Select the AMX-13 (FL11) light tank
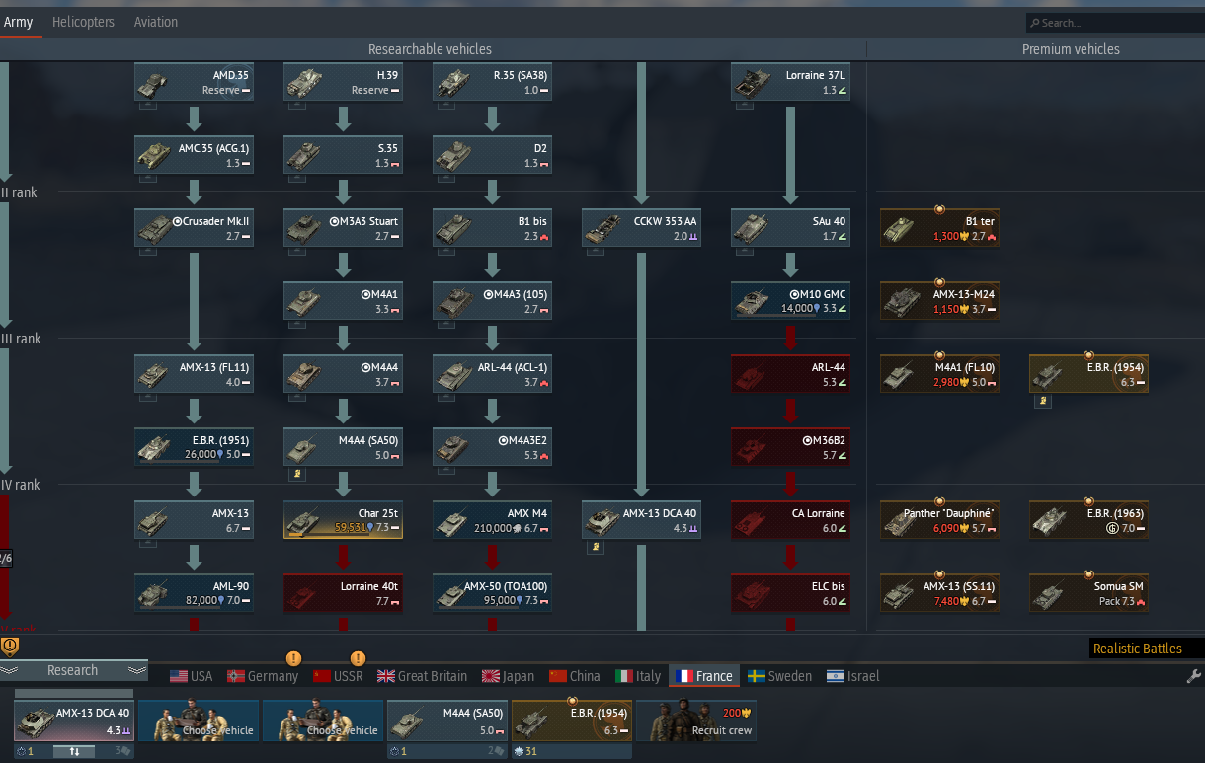The height and width of the screenshot is (763, 1205). pyautogui.click(x=195, y=374)
